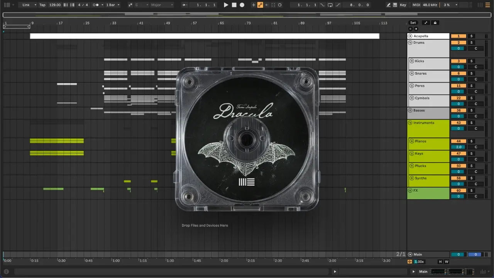Unfold the Percs track

(x=412, y=86)
